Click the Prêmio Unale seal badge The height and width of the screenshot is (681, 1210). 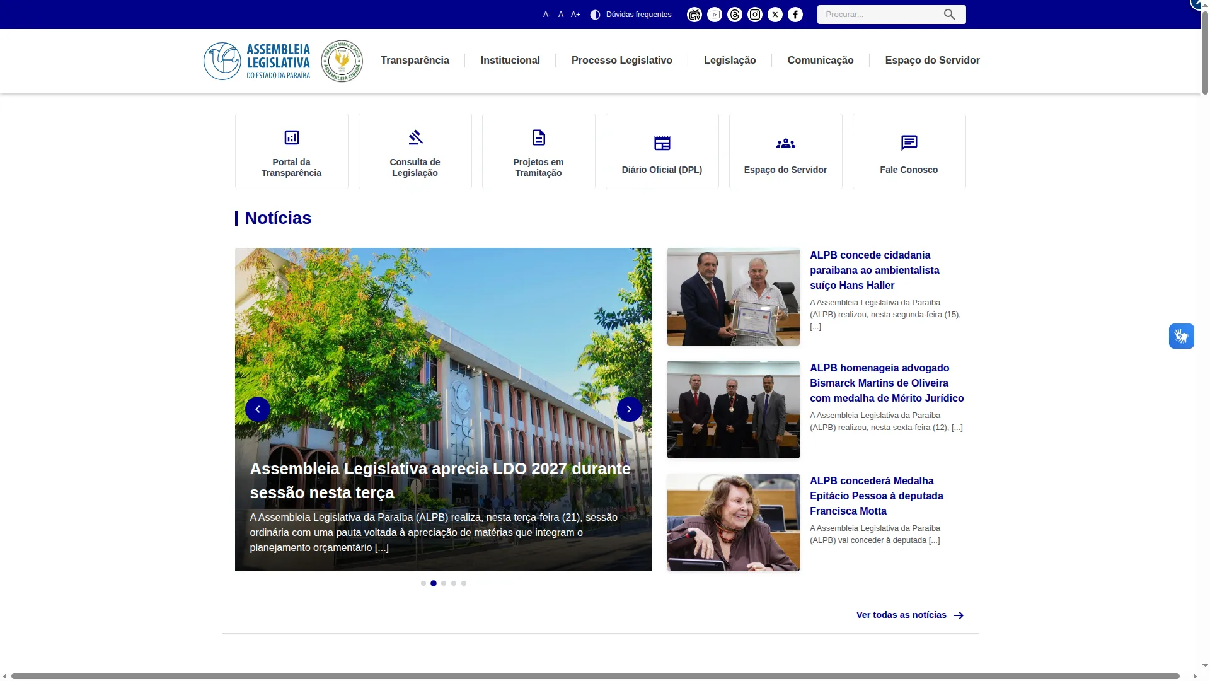(342, 61)
